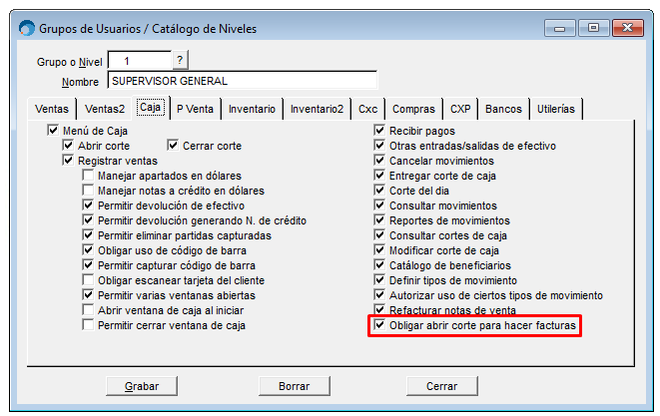The image size is (660, 416).
Task: Open the Inventario tab
Action: pos(252,109)
